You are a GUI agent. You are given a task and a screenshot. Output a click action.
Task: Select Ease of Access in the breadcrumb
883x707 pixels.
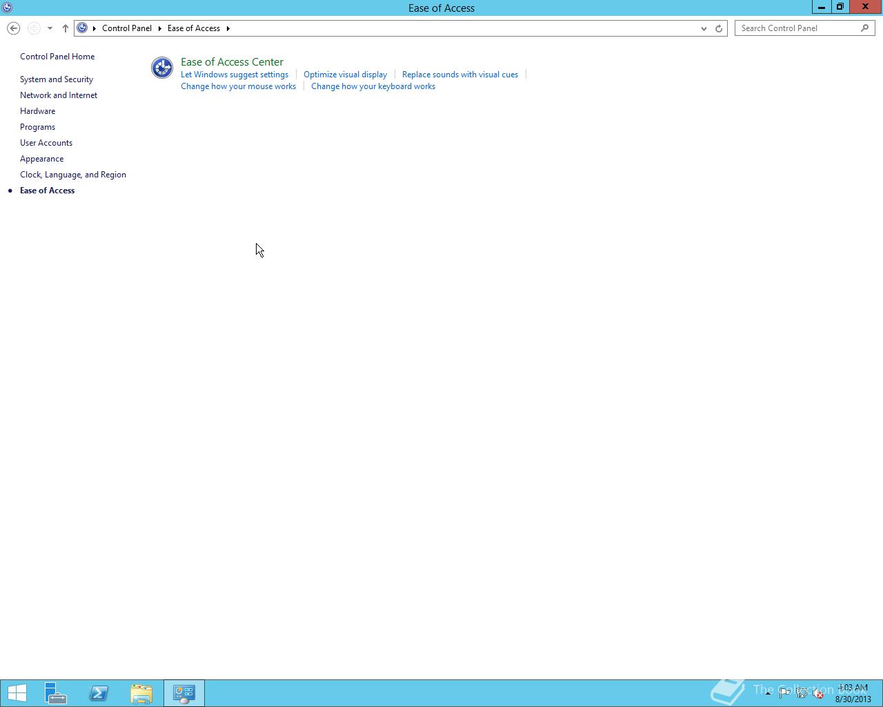[194, 28]
